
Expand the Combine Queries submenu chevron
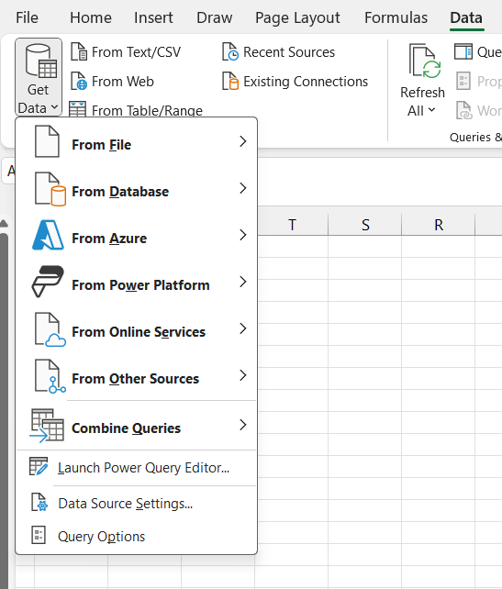[243, 425]
